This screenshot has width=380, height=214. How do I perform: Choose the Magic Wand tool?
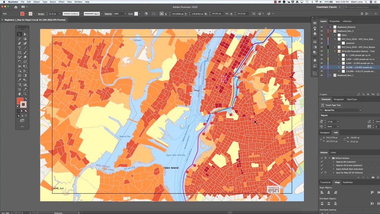pyautogui.click(x=20, y=39)
